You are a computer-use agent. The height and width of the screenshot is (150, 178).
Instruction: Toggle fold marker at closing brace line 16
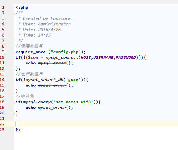14,91
